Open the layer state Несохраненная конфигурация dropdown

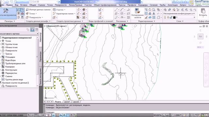pyautogui.click(x=179, y=14)
